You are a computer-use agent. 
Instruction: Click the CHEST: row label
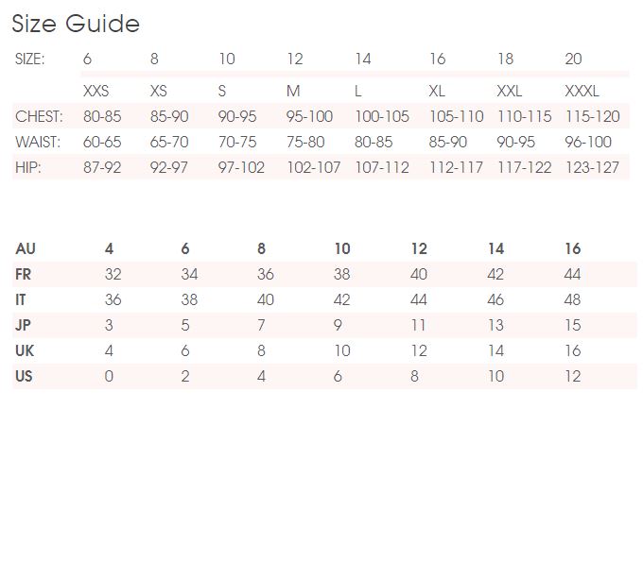click(x=39, y=117)
